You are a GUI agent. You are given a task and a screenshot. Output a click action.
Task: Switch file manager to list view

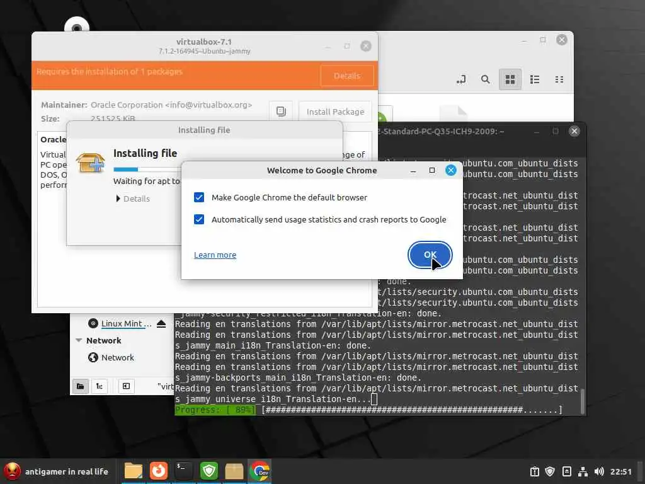click(x=535, y=79)
